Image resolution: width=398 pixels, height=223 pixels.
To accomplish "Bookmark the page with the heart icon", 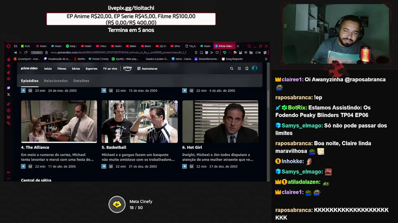I will 217,53.
